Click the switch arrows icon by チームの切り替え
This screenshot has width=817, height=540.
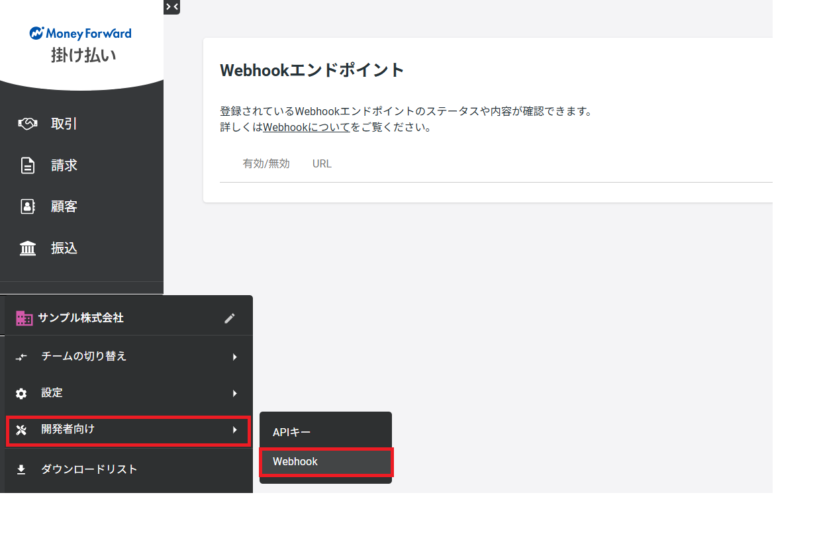21,357
